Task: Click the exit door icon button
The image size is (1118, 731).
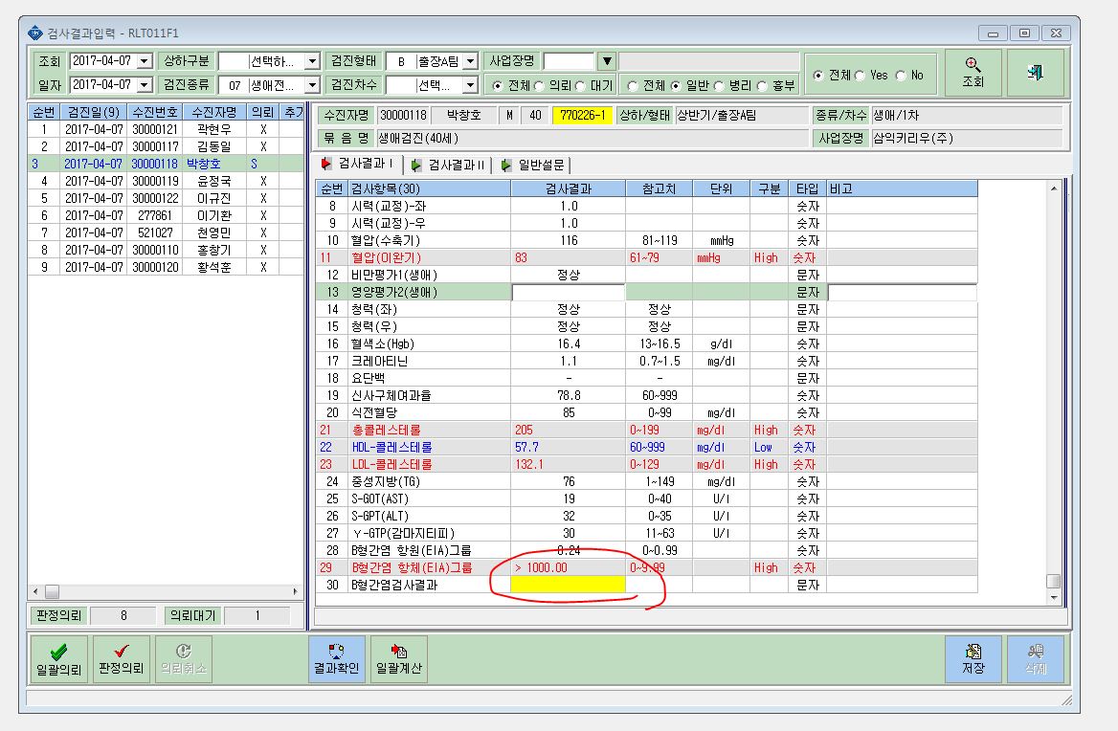Action: pyautogui.click(x=1036, y=73)
